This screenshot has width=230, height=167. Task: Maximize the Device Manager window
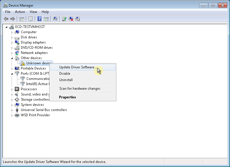[x=213, y=5]
